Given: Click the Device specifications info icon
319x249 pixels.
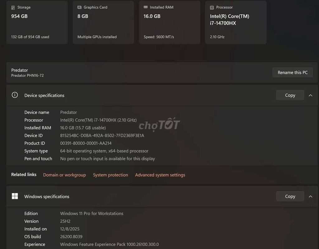Looking at the screenshot, I should (15, 95).
